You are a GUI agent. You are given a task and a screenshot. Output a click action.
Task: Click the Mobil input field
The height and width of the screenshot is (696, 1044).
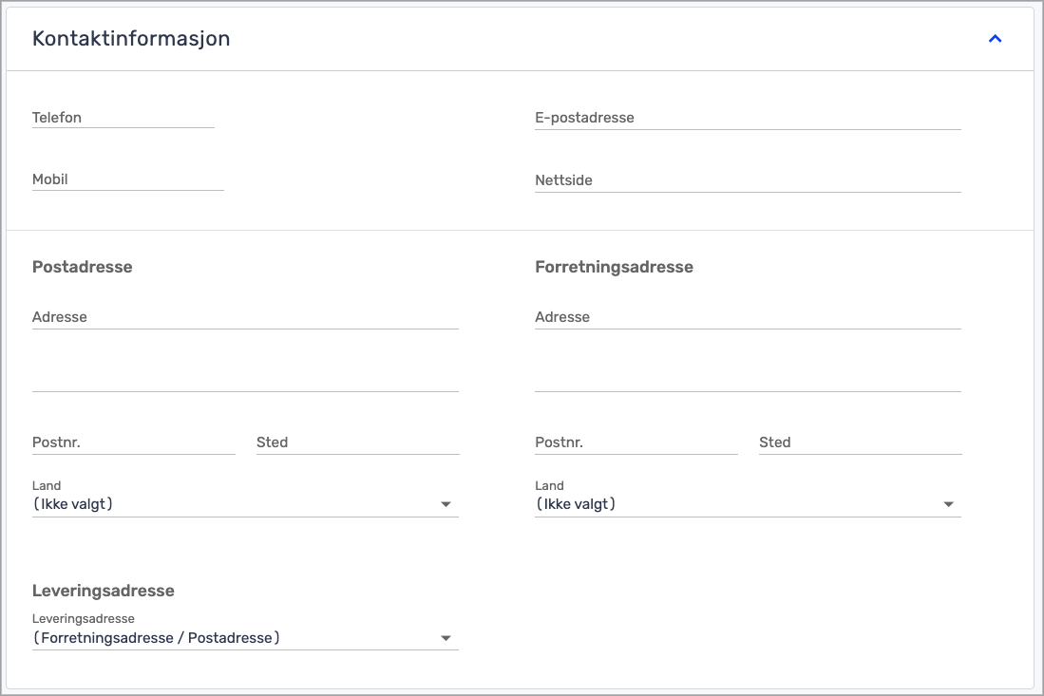pyautogui.click(x=127, y=179)
